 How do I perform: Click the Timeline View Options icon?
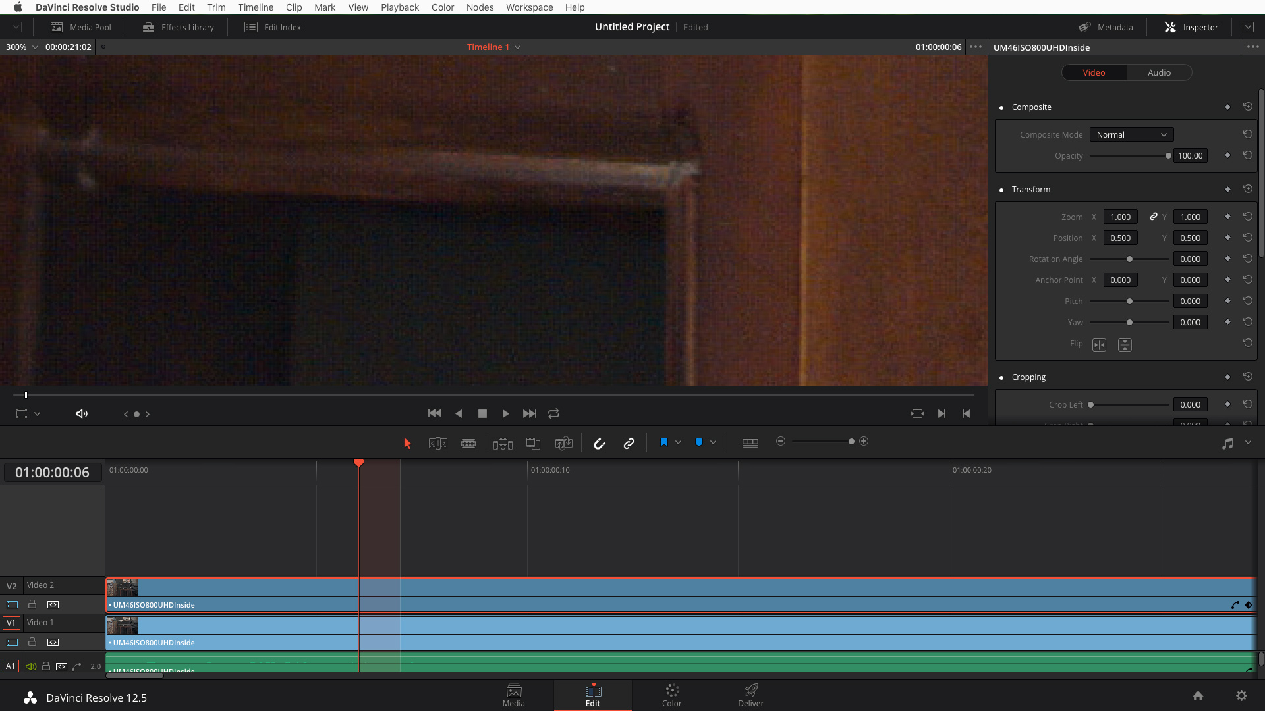(750, 442)
